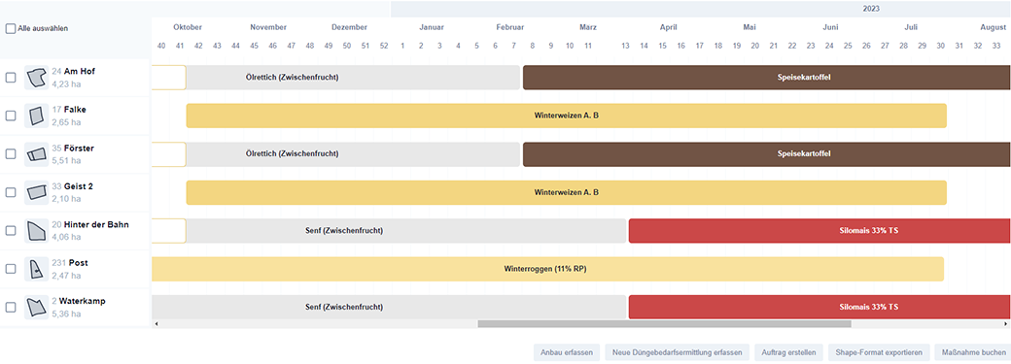This screenshot has width=1011, height=364.
Task: Click the Geist 2 field name
Action: (79, 186)
